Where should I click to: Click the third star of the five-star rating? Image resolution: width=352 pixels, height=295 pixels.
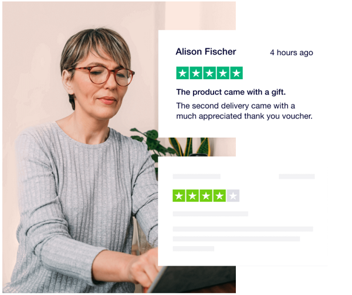[x=209, y=73]
